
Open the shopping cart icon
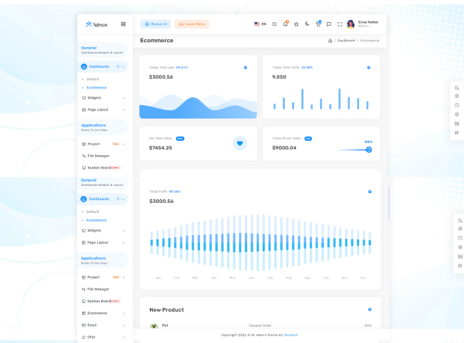tap(318, 24)
